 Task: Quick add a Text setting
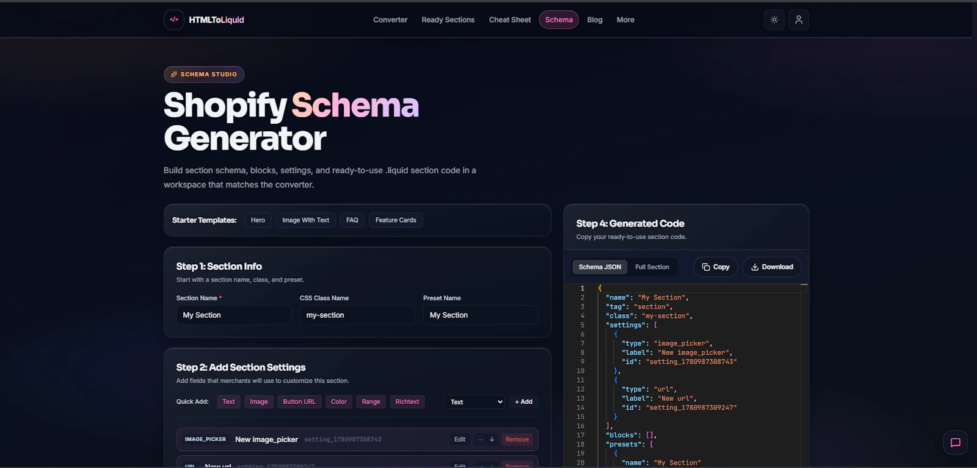coord(228,401)
